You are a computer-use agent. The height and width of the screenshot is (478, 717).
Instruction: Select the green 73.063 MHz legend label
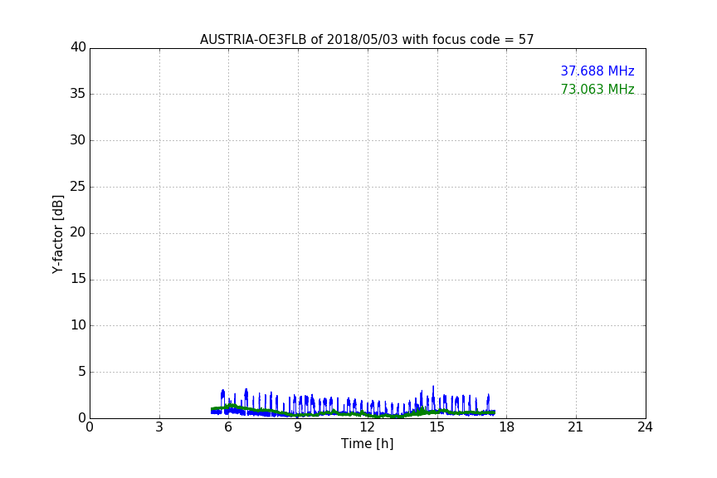[597, 89]
